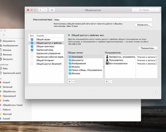Screen dimensions: 166x132
Task: Click the Документы folder icon in shared folders
Action: coord(70,60)
